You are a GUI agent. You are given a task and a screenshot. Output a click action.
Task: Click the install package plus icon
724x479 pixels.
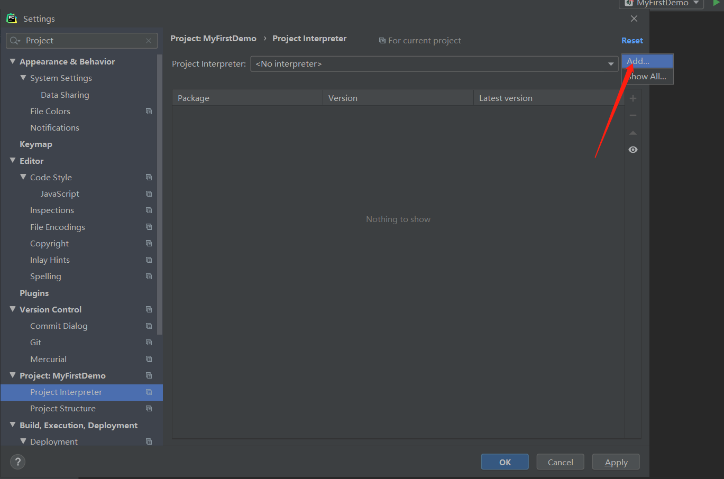pyautogui.click(x=633, y=98)
